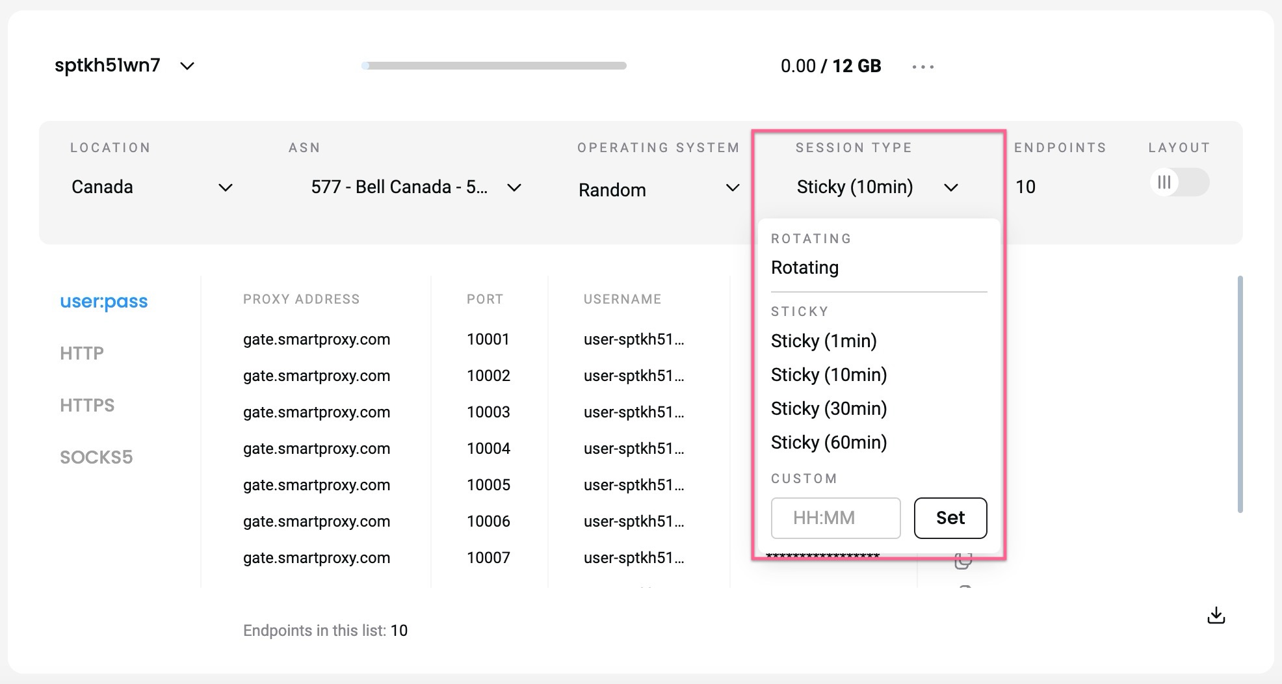The image size is (1282, 684).
Task: Click the HH:MM custom time field
Action: pyautogui.click(x=836, y=518)
